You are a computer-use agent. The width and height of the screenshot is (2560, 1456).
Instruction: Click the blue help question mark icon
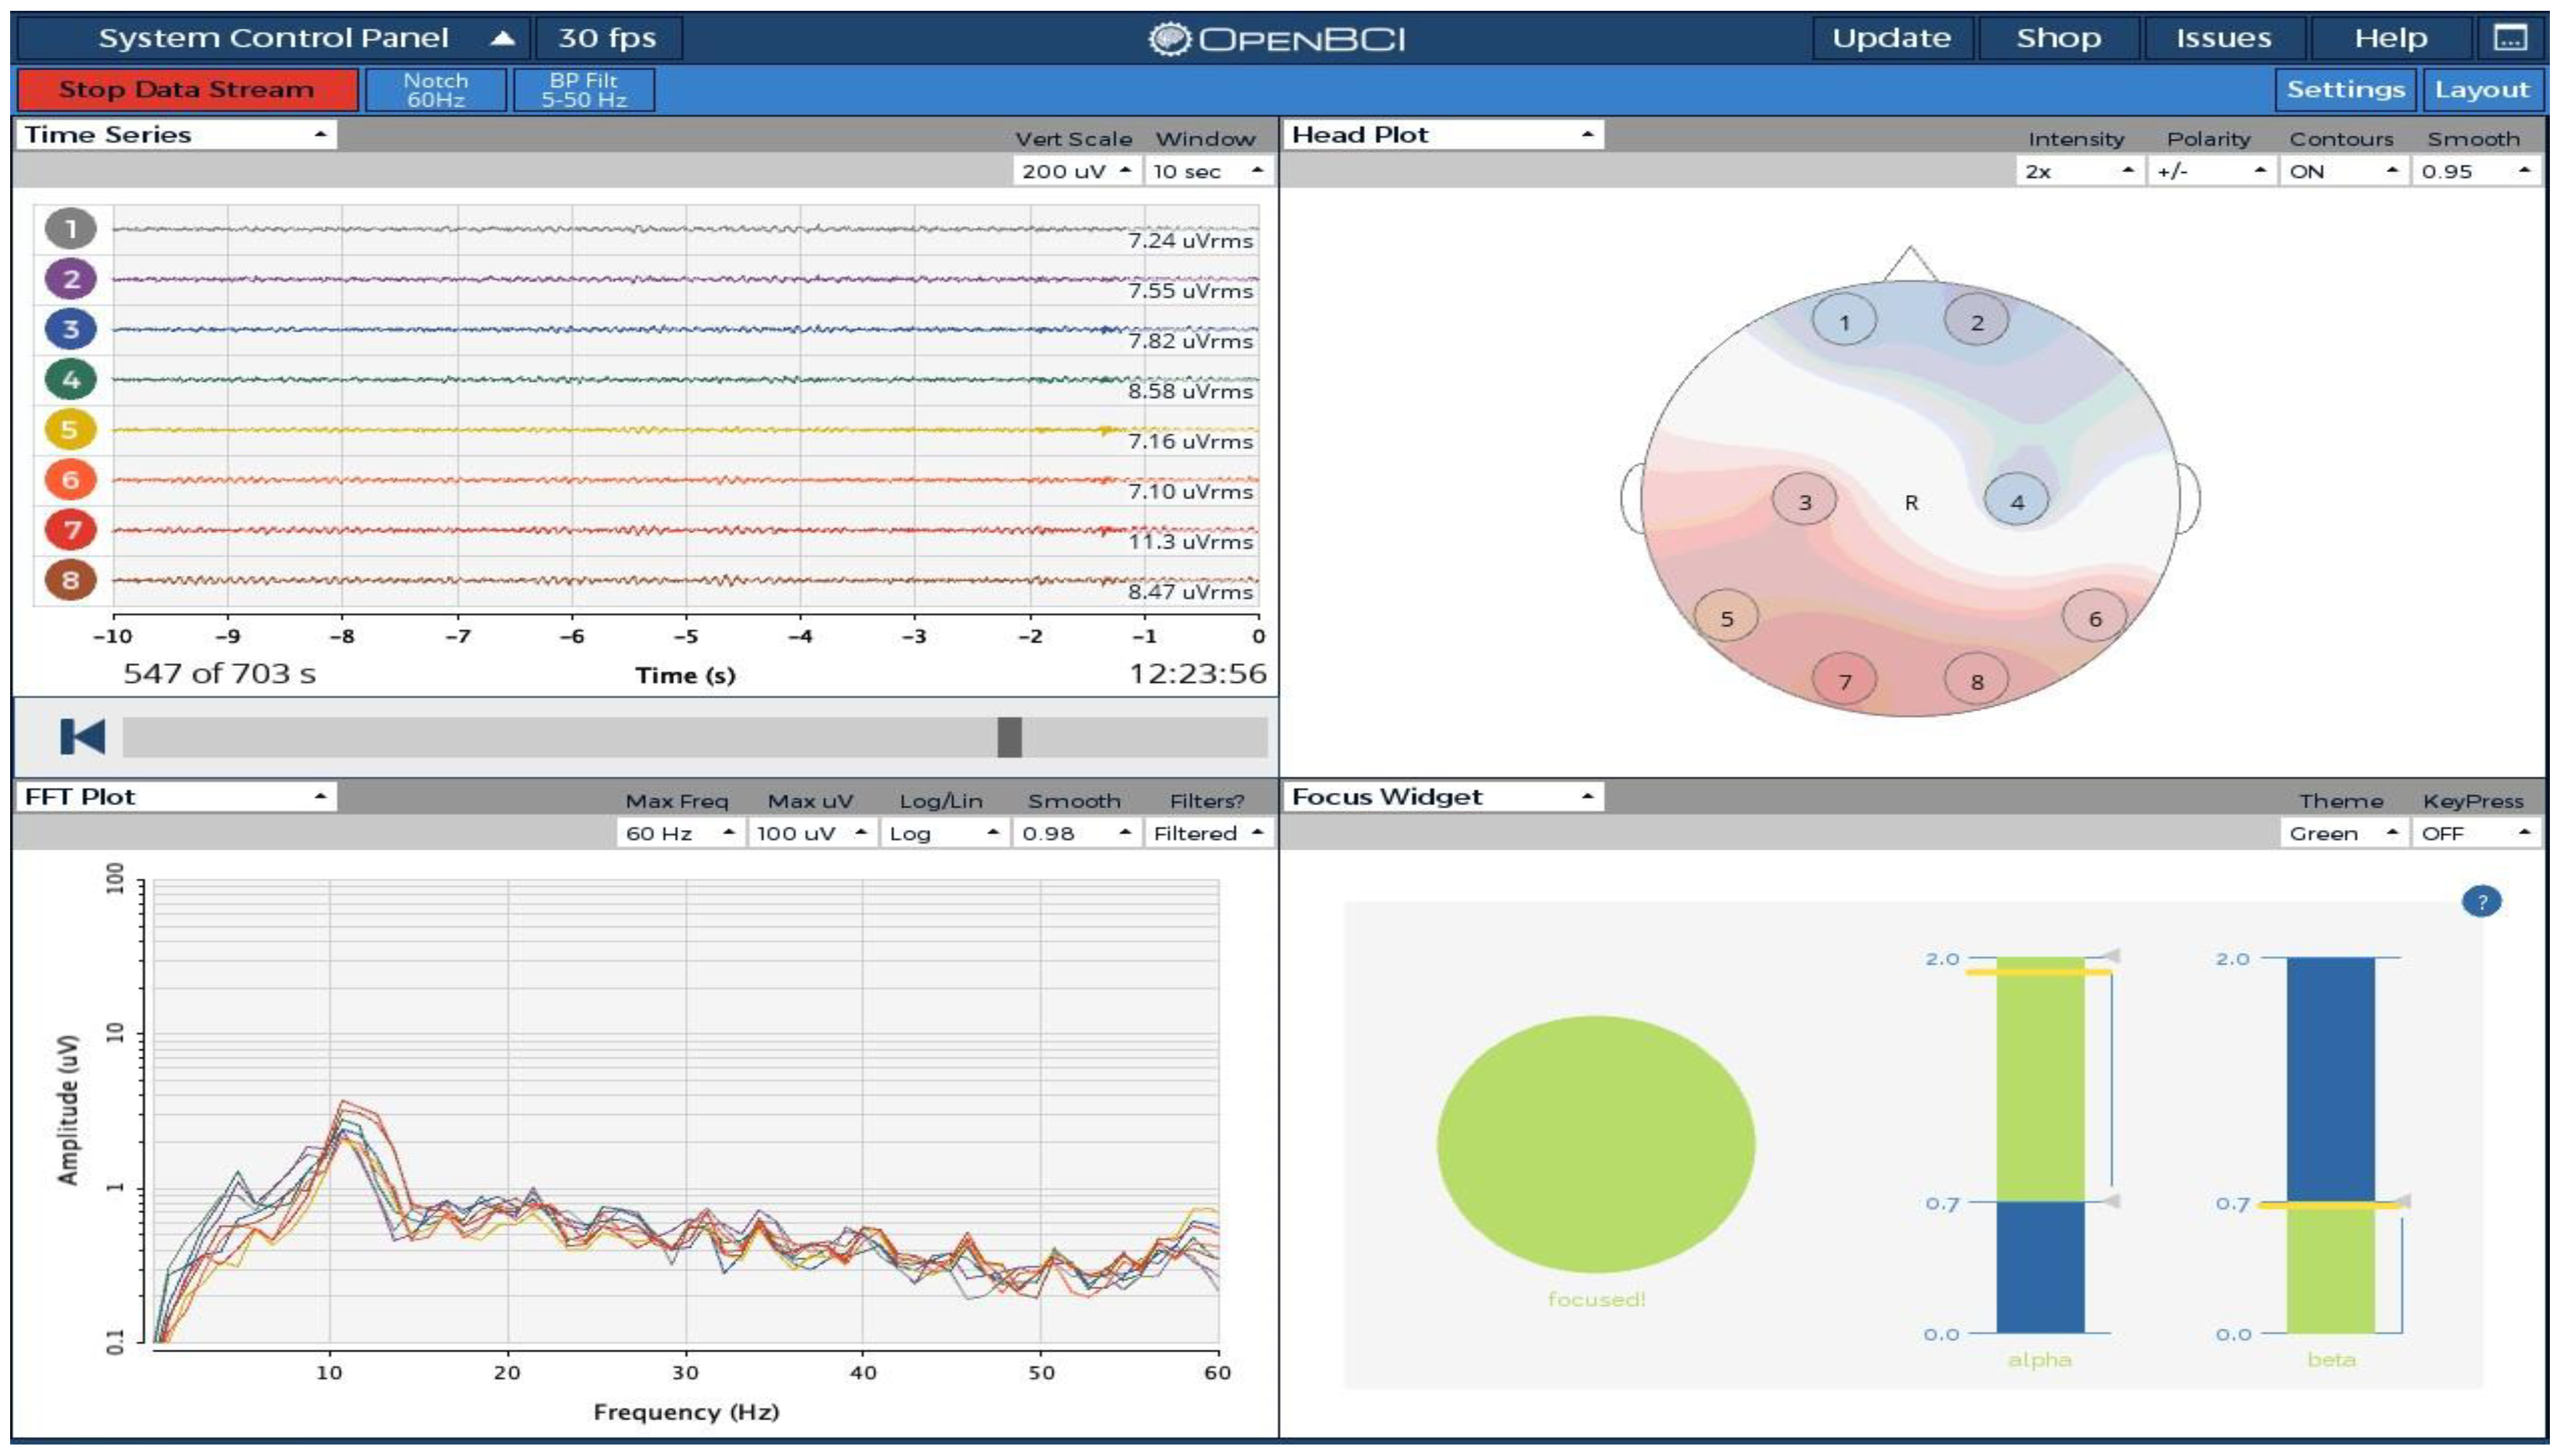click(2481, 902)
